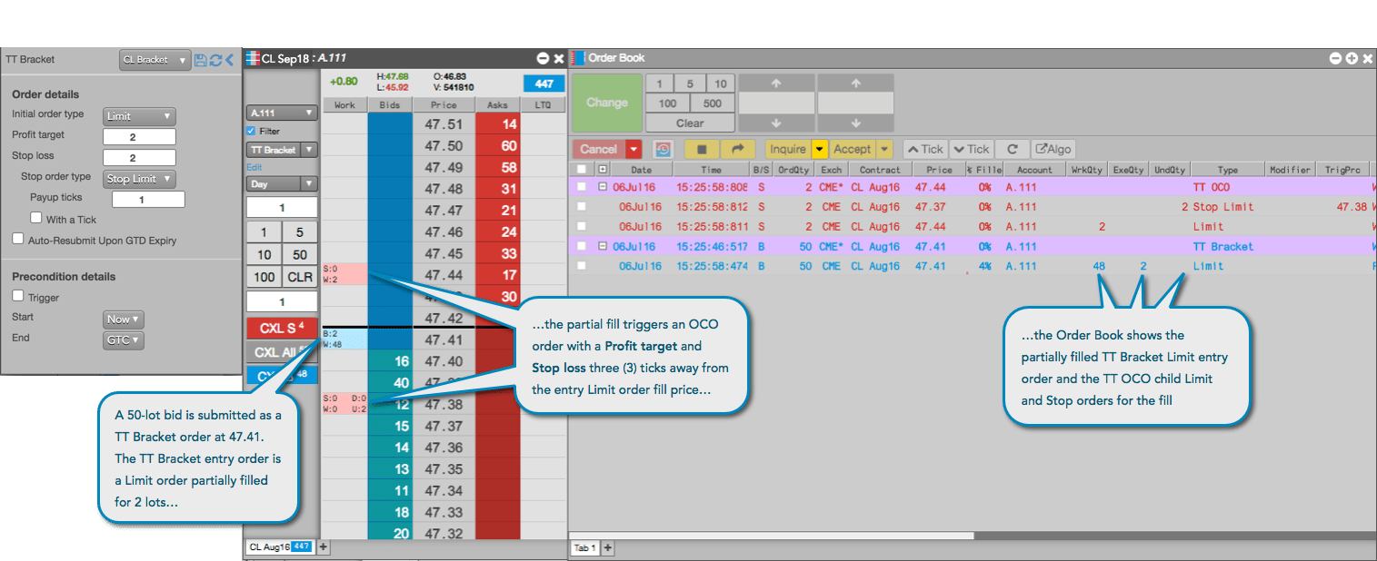Open the Algo launch button

pos(1053,149)
